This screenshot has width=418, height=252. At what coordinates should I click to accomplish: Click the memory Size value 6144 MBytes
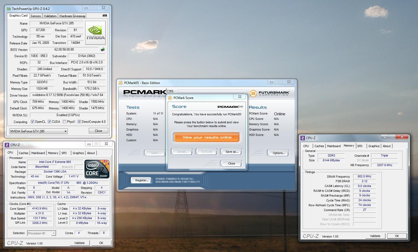click(x=331, y=160)
